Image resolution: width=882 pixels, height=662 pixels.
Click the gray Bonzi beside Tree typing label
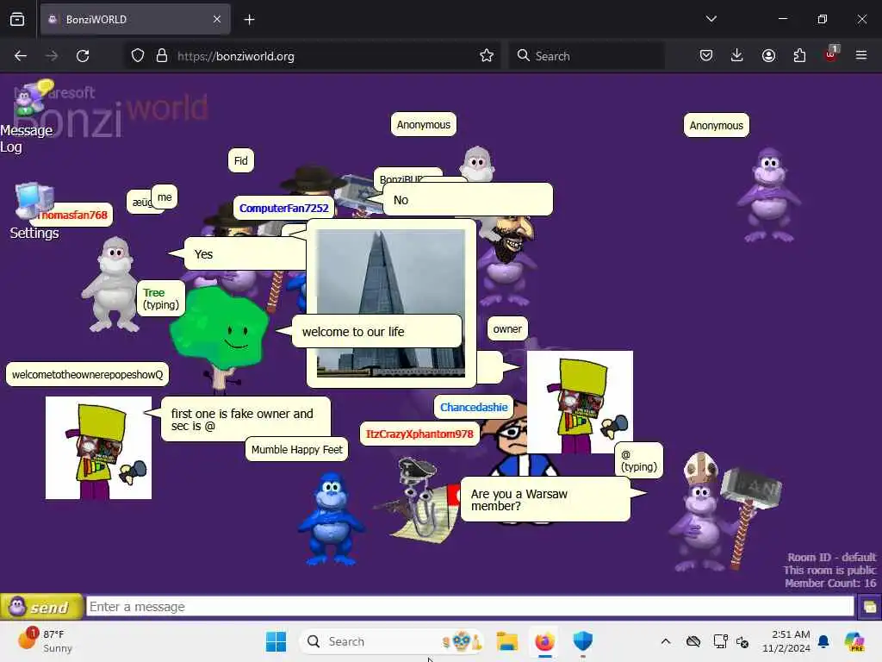[x=113, y=284]
